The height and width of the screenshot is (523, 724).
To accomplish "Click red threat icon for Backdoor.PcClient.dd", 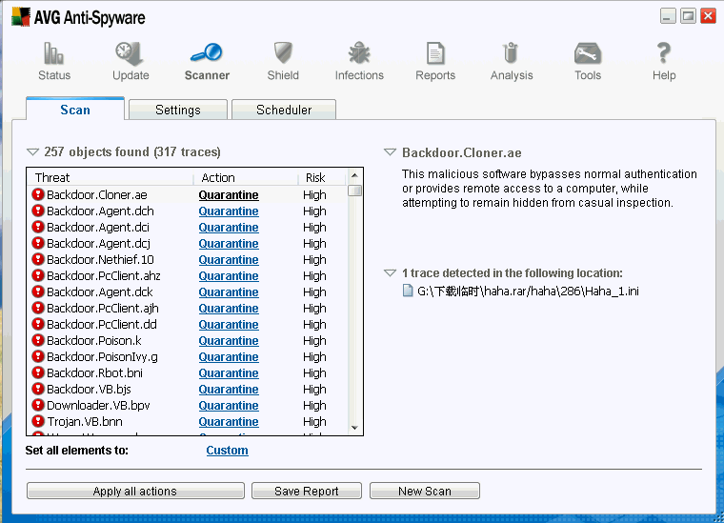I will [38, 324].
